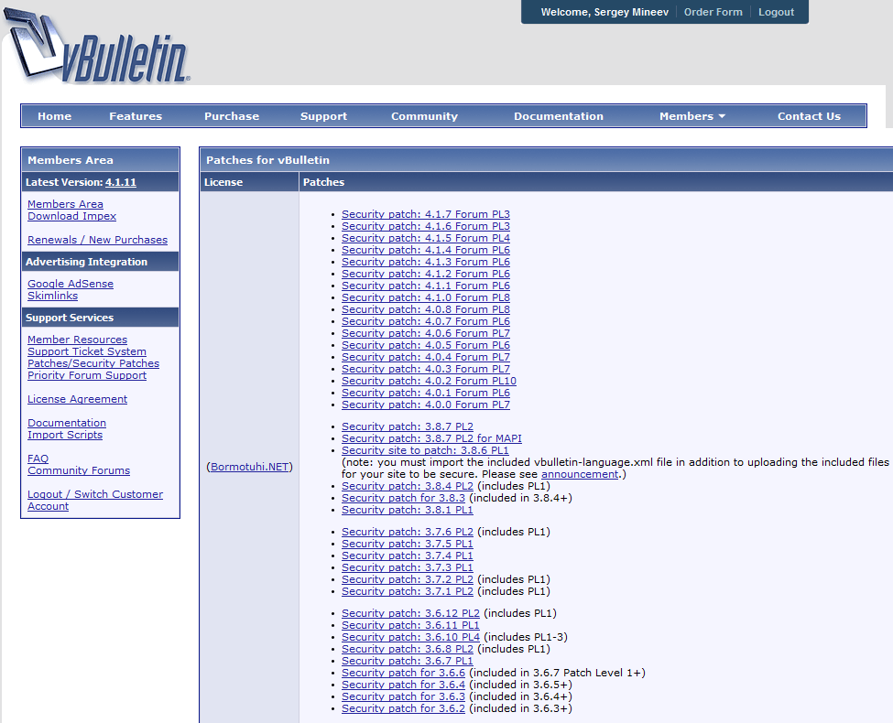Open the Bormotuhi.NET license link
The image size is (893, 723).
coord(249,467)
